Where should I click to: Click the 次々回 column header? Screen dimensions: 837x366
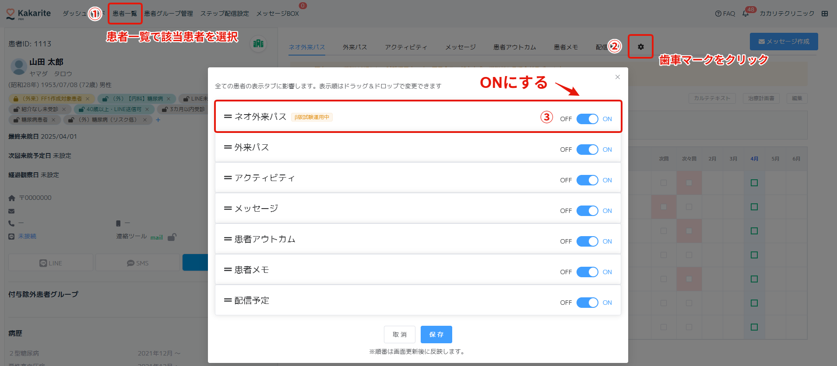(689, 159)
